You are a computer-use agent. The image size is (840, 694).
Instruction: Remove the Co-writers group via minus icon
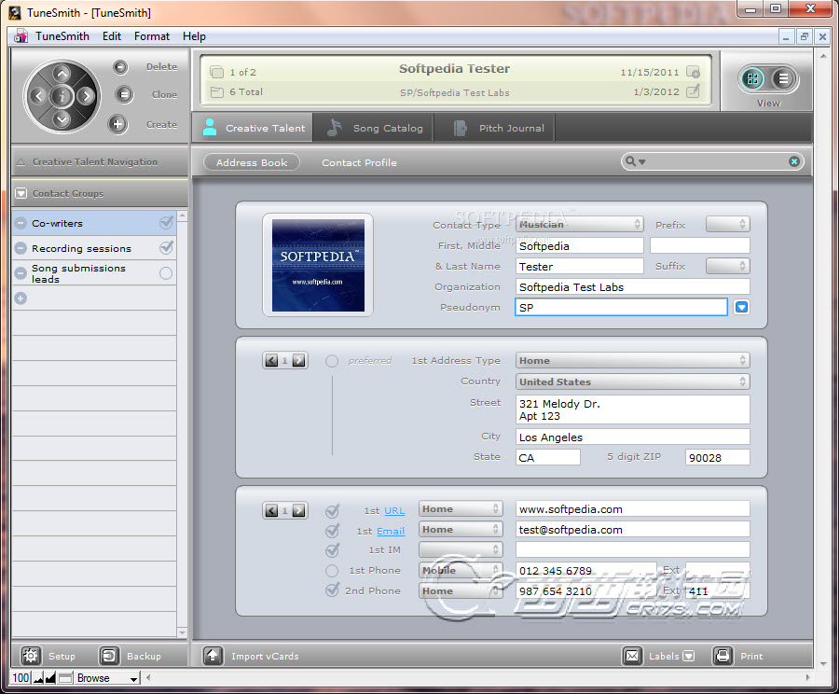(x=21, y=223)
